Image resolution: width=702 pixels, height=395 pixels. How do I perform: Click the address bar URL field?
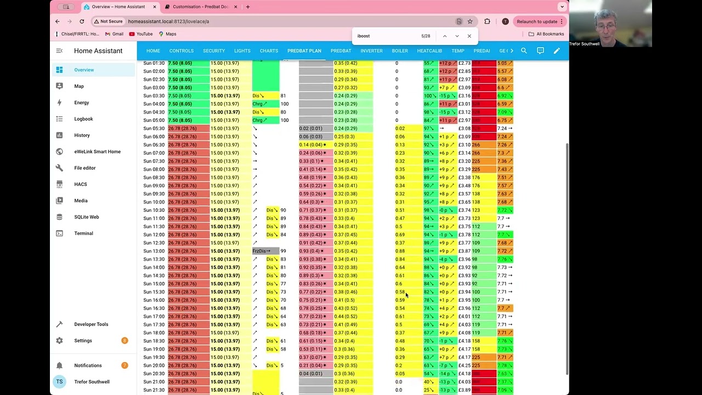pos(291,21)
